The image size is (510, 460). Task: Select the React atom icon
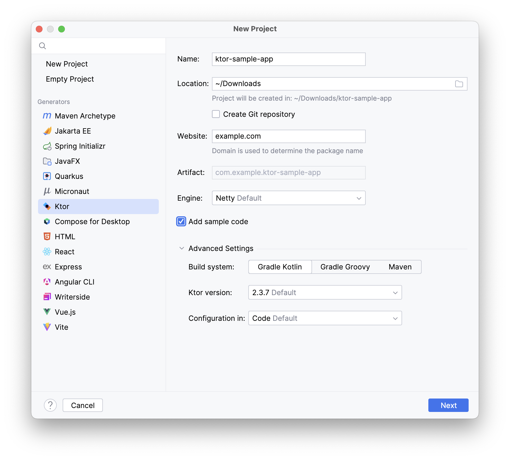pyautogui.click(x=47, y=252)
